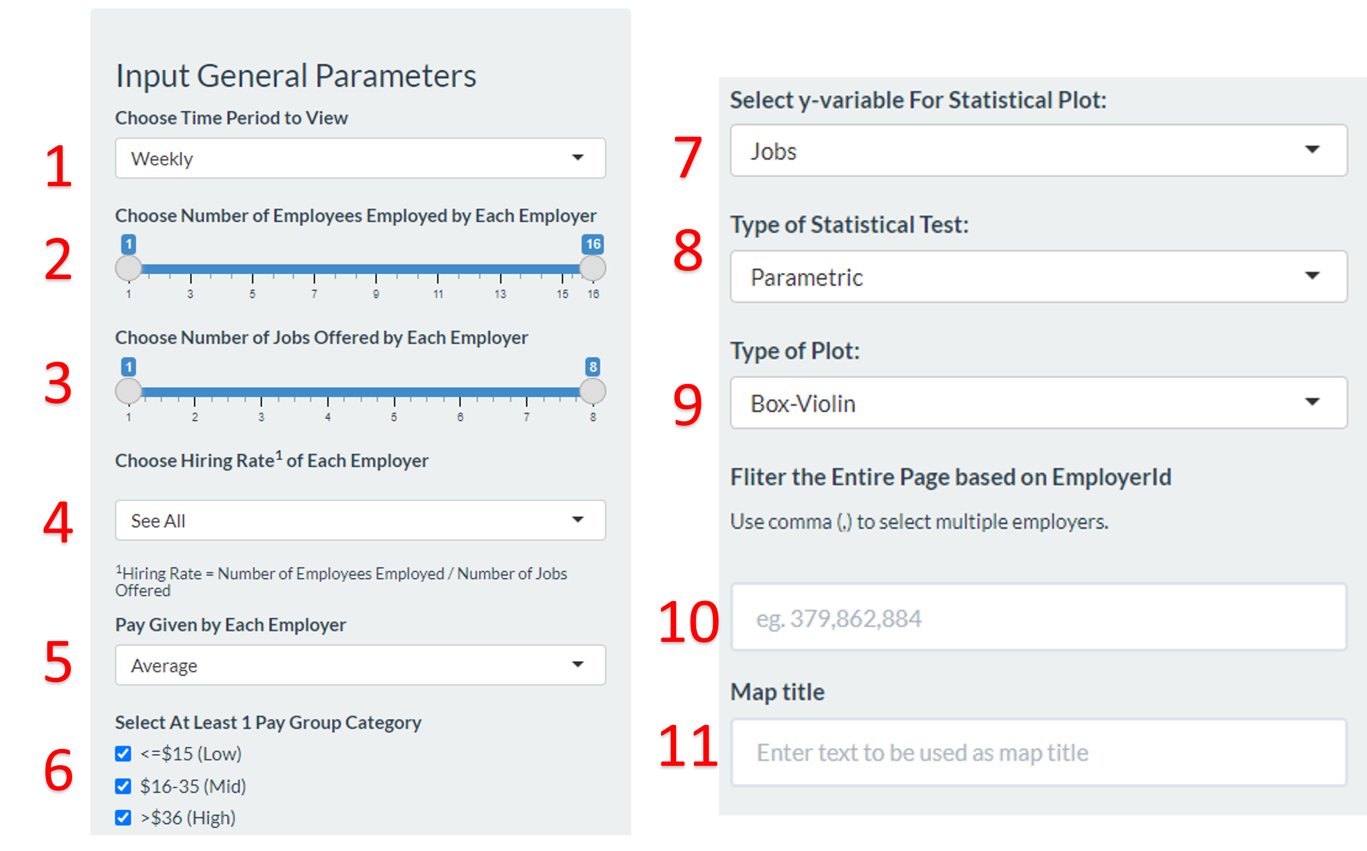This screenshot has height=851, width=1367.
Task: Toggle the $16-35 (Mid) checkbox
Action: [x=123, y=786]
